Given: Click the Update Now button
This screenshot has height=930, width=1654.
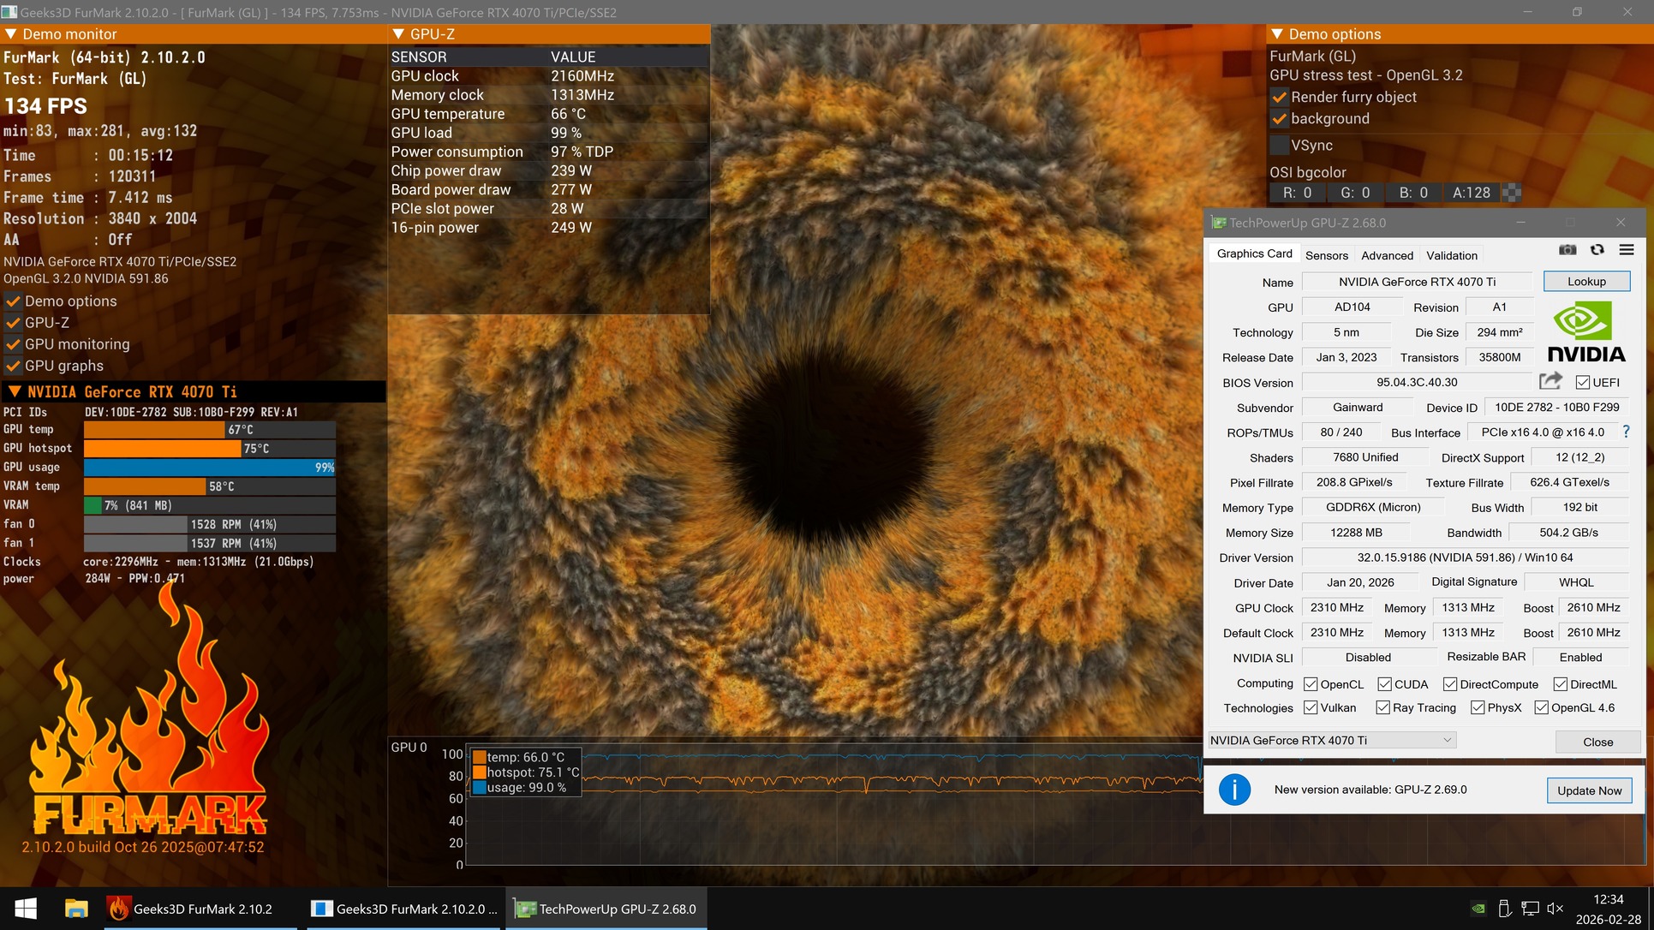Looking at the screenshot, I should coord(1588,790).
